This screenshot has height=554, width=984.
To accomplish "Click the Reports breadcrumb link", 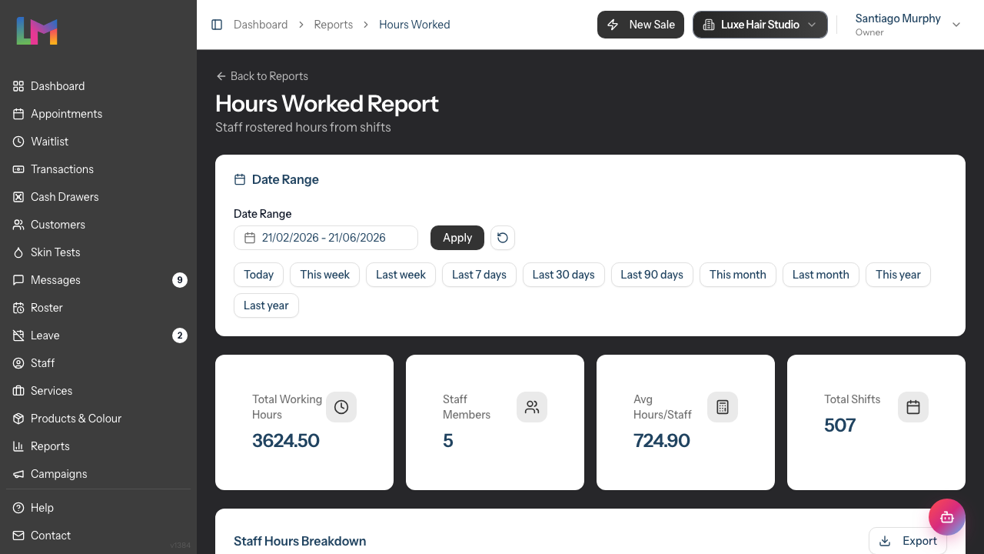I will tap(334, 25).
